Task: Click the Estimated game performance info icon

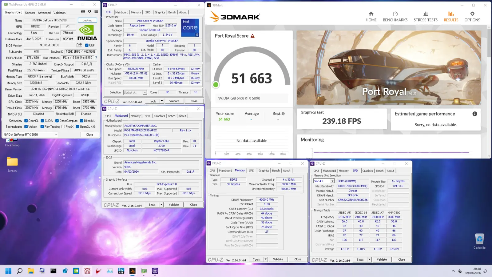Action: 475,114
